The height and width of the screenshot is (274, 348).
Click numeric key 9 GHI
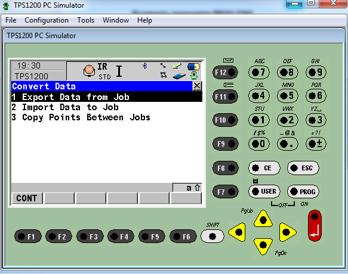point(316,72)
